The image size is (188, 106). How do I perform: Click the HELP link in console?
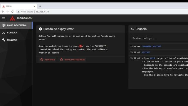pyautogui.click(x=153, y=58)
